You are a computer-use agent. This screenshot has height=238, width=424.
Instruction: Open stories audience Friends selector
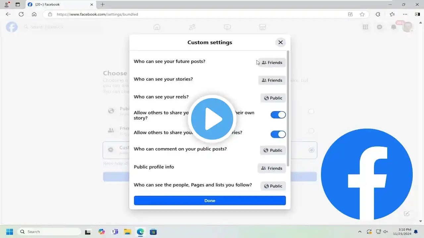pyautogui.click(x=272, y=80)
